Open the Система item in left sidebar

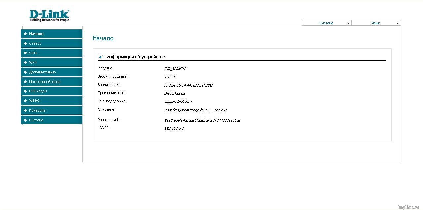pyautogui.click(x=52, y=120)
